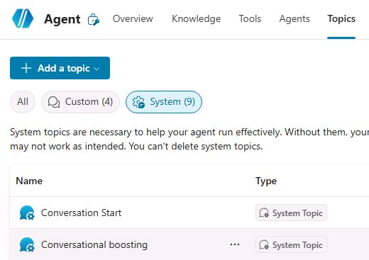Open the more options ellipsis for Conversational boosting
Viewport: 369px width, 260px height.
pyautogui.click(x=235, y=244)
